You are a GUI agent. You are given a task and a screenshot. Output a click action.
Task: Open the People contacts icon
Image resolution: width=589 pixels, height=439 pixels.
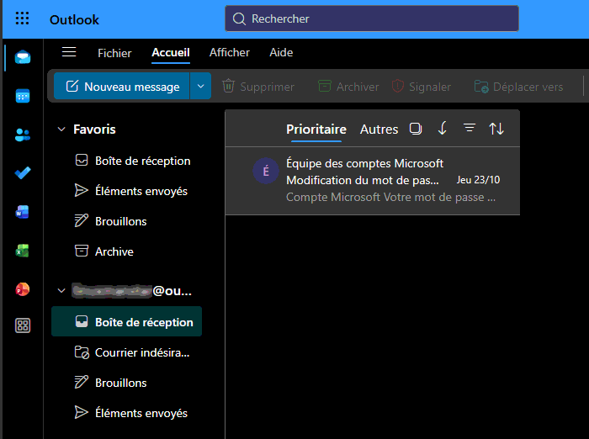(x=23, y=135)
